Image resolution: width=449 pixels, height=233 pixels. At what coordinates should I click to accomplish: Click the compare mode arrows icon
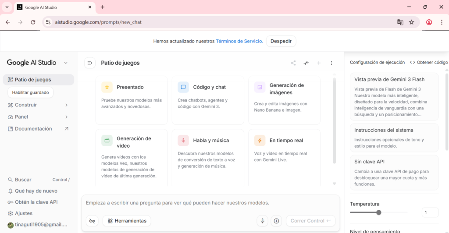tap(306, 63)
